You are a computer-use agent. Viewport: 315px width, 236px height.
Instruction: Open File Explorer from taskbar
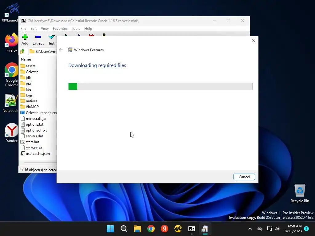(x=138, y=229)
